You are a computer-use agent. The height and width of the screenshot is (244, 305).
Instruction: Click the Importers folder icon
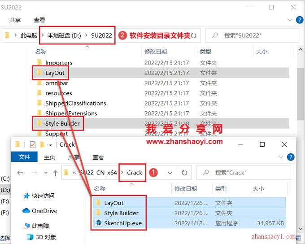coord(39,62)
